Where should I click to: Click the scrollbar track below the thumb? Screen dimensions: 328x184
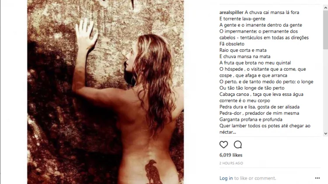tap(325, 90)
